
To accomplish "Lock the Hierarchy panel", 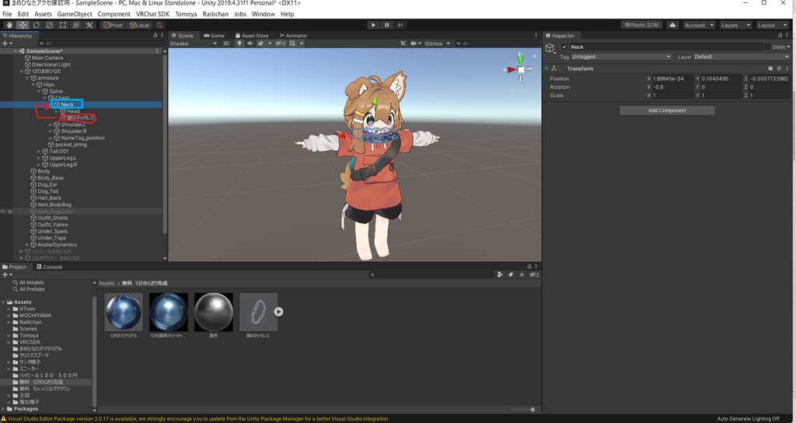I will pos(155,36).
